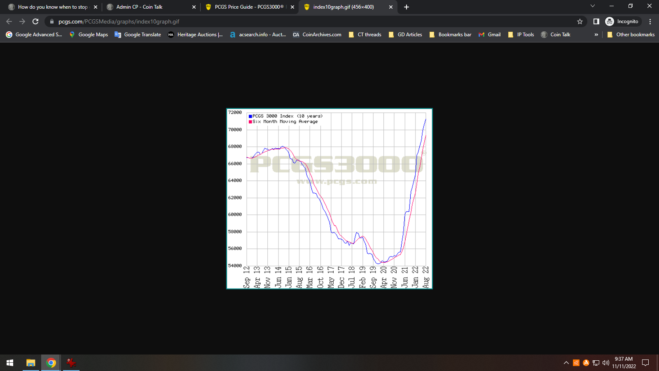Open the network status tray icon
659x371 pixels.
[596, 363]
